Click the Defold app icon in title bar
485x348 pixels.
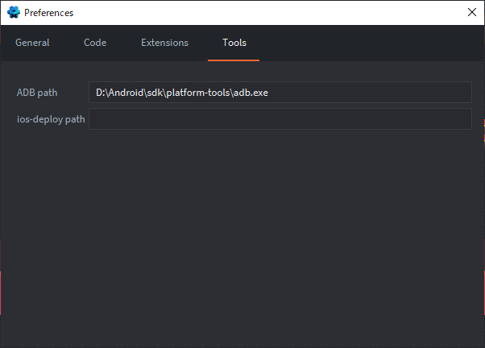pyautogui.click(x=14, y=12)
